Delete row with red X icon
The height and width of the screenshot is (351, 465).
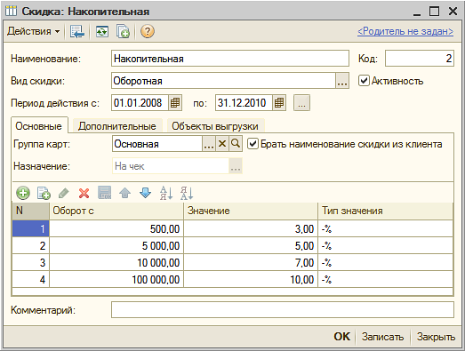84,193
